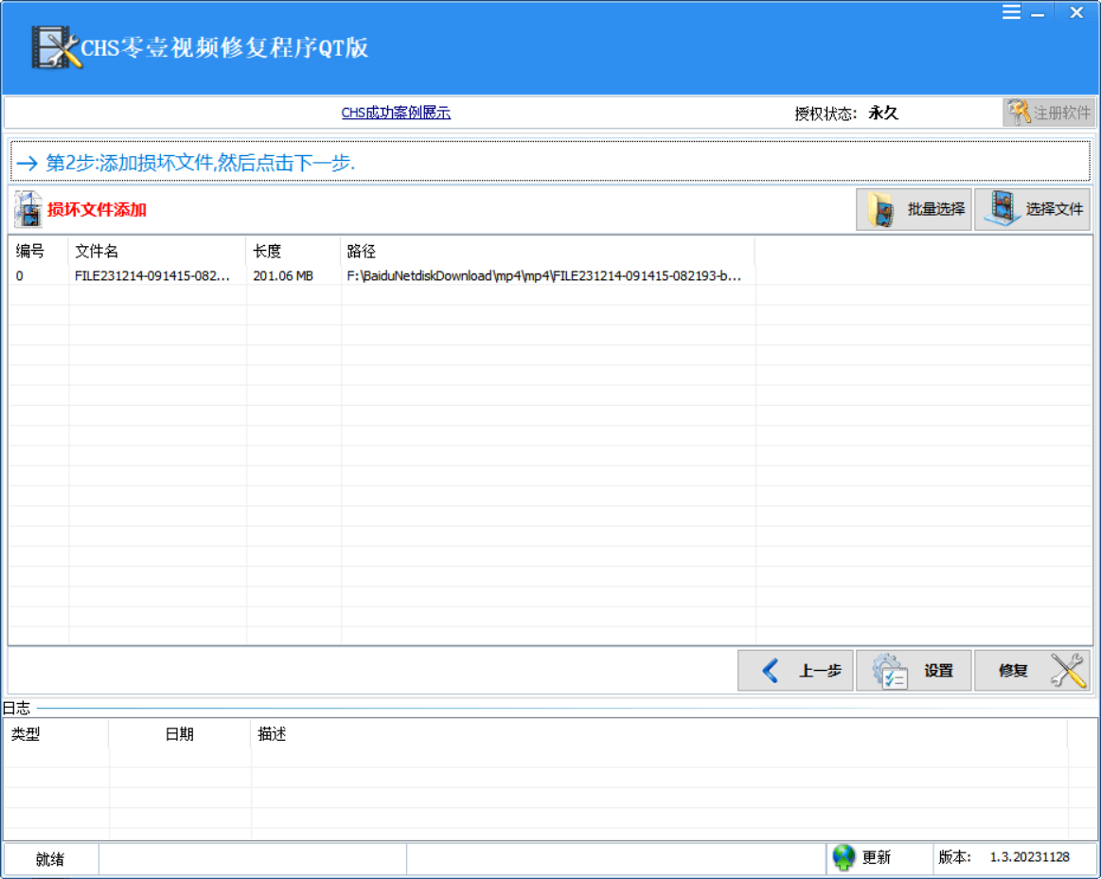Start repair with the 修复 button
1101x879 pixels.
pyautogui.click(x=1032, y=671)
